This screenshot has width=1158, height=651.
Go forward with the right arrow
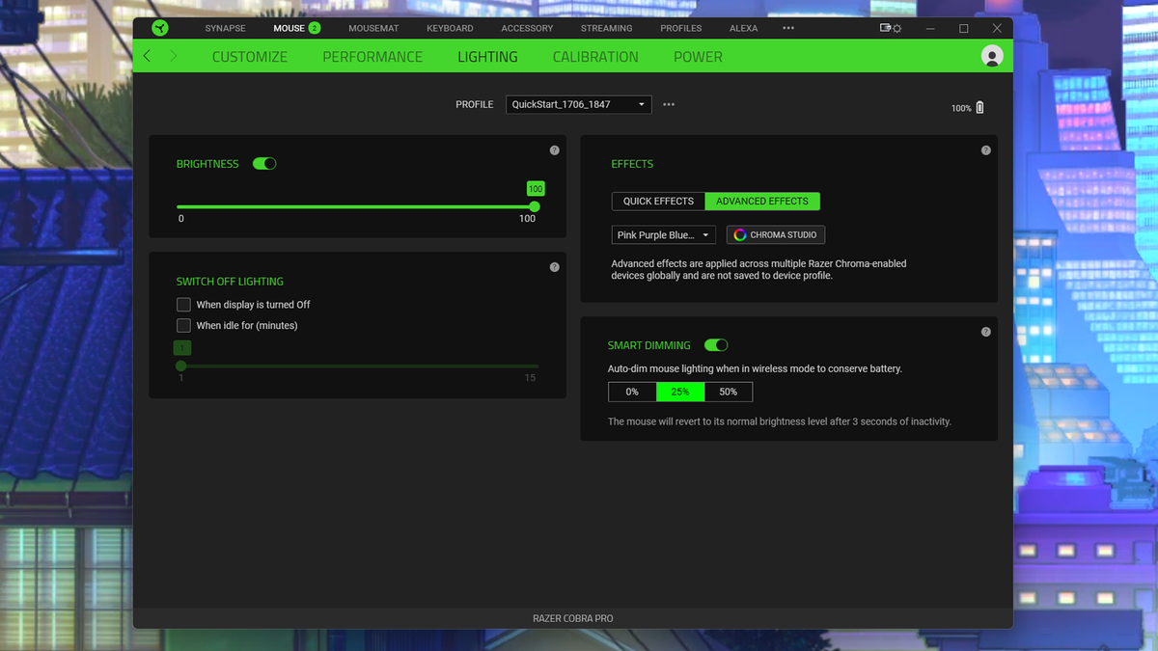pyautogui.click(x=174, y=56)
